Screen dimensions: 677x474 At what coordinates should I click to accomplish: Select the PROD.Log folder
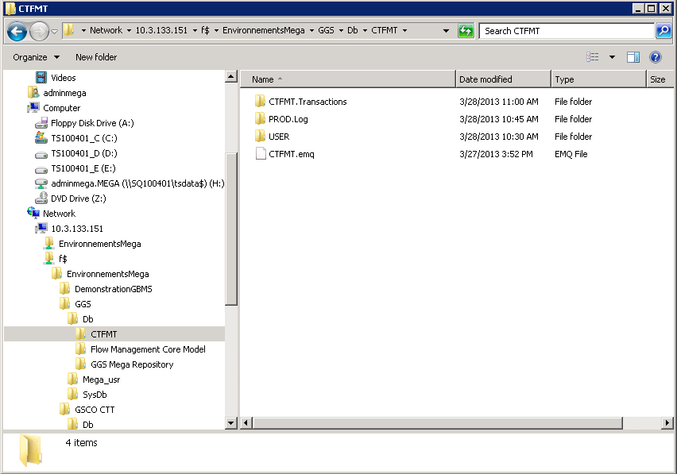point(288,119)
